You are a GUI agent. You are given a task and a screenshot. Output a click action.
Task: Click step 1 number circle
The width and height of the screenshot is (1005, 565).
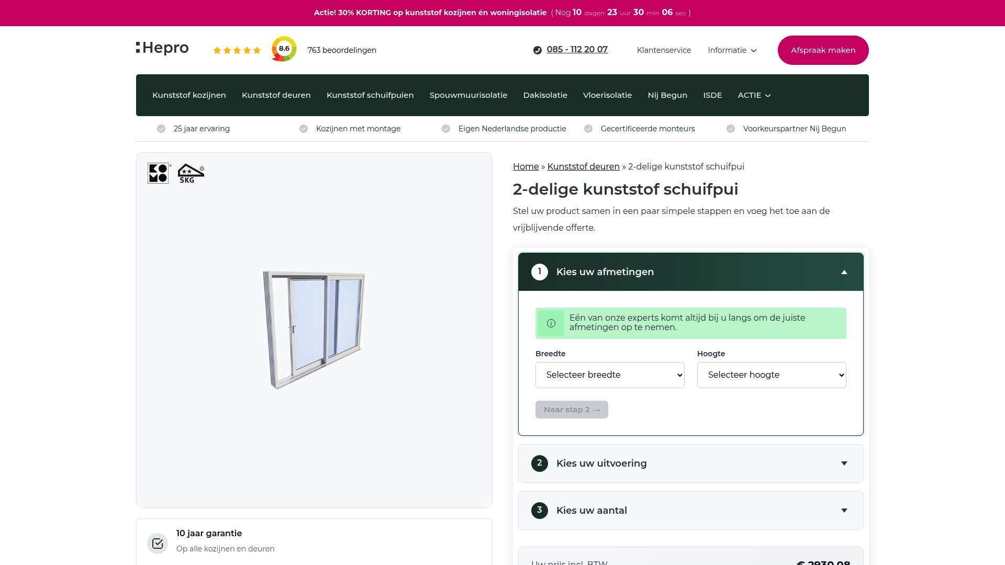[540, 272]
